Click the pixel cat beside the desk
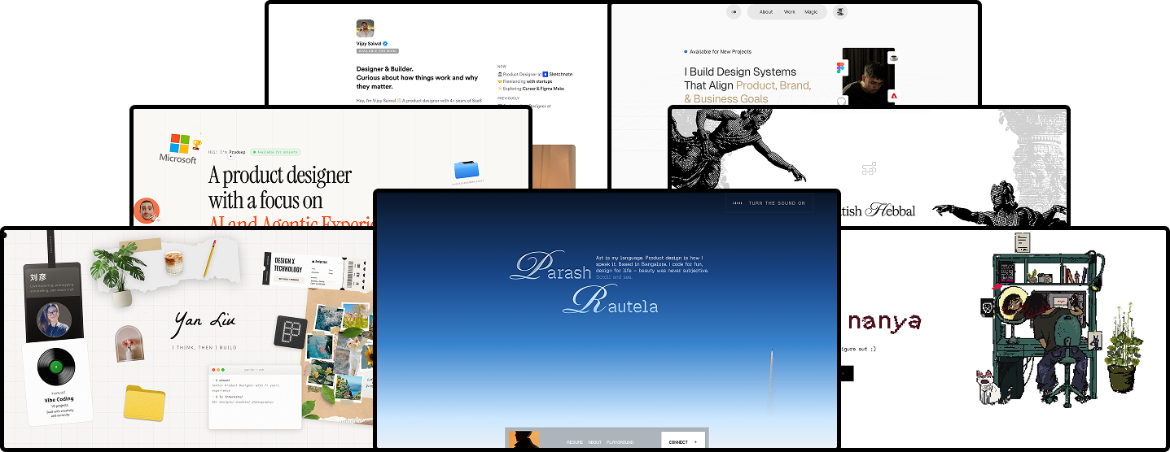 pyautogui.click(x=988, y=388)
